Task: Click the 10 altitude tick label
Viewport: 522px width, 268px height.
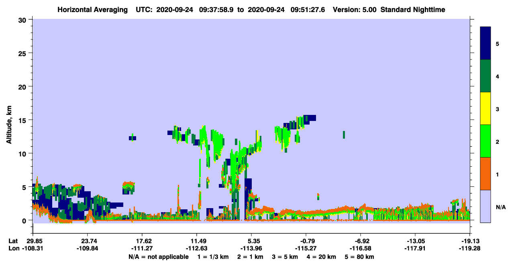Action: 23,153
